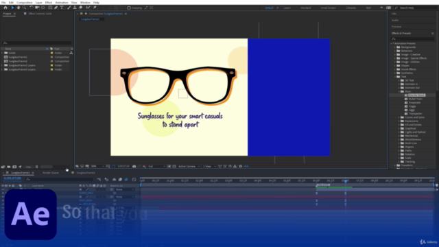Toggle hide shy layers switch
Viewport: 439px width, 247px height.
click(x=115, y=180)
